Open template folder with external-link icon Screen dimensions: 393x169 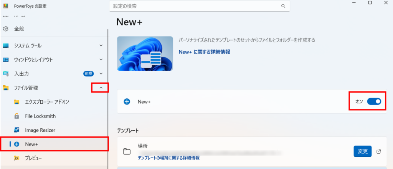[379, 151]
